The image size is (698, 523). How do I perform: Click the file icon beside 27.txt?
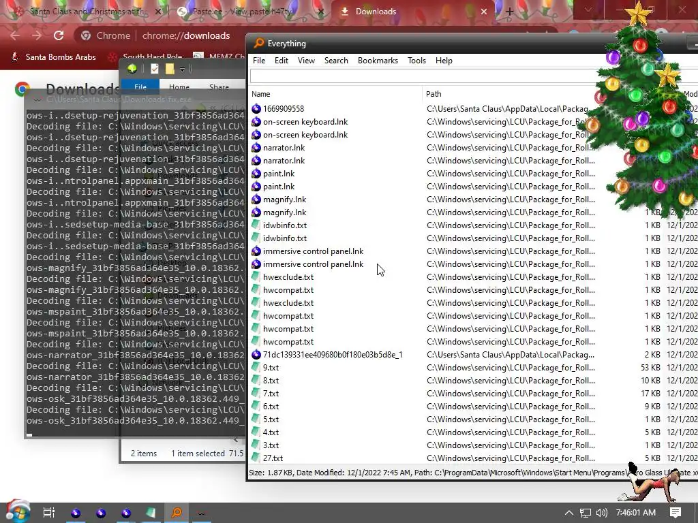[x=256, y=458]
